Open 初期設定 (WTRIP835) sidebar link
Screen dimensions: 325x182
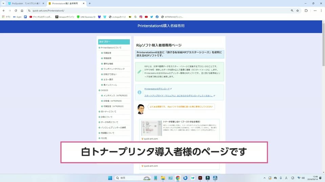114,107
